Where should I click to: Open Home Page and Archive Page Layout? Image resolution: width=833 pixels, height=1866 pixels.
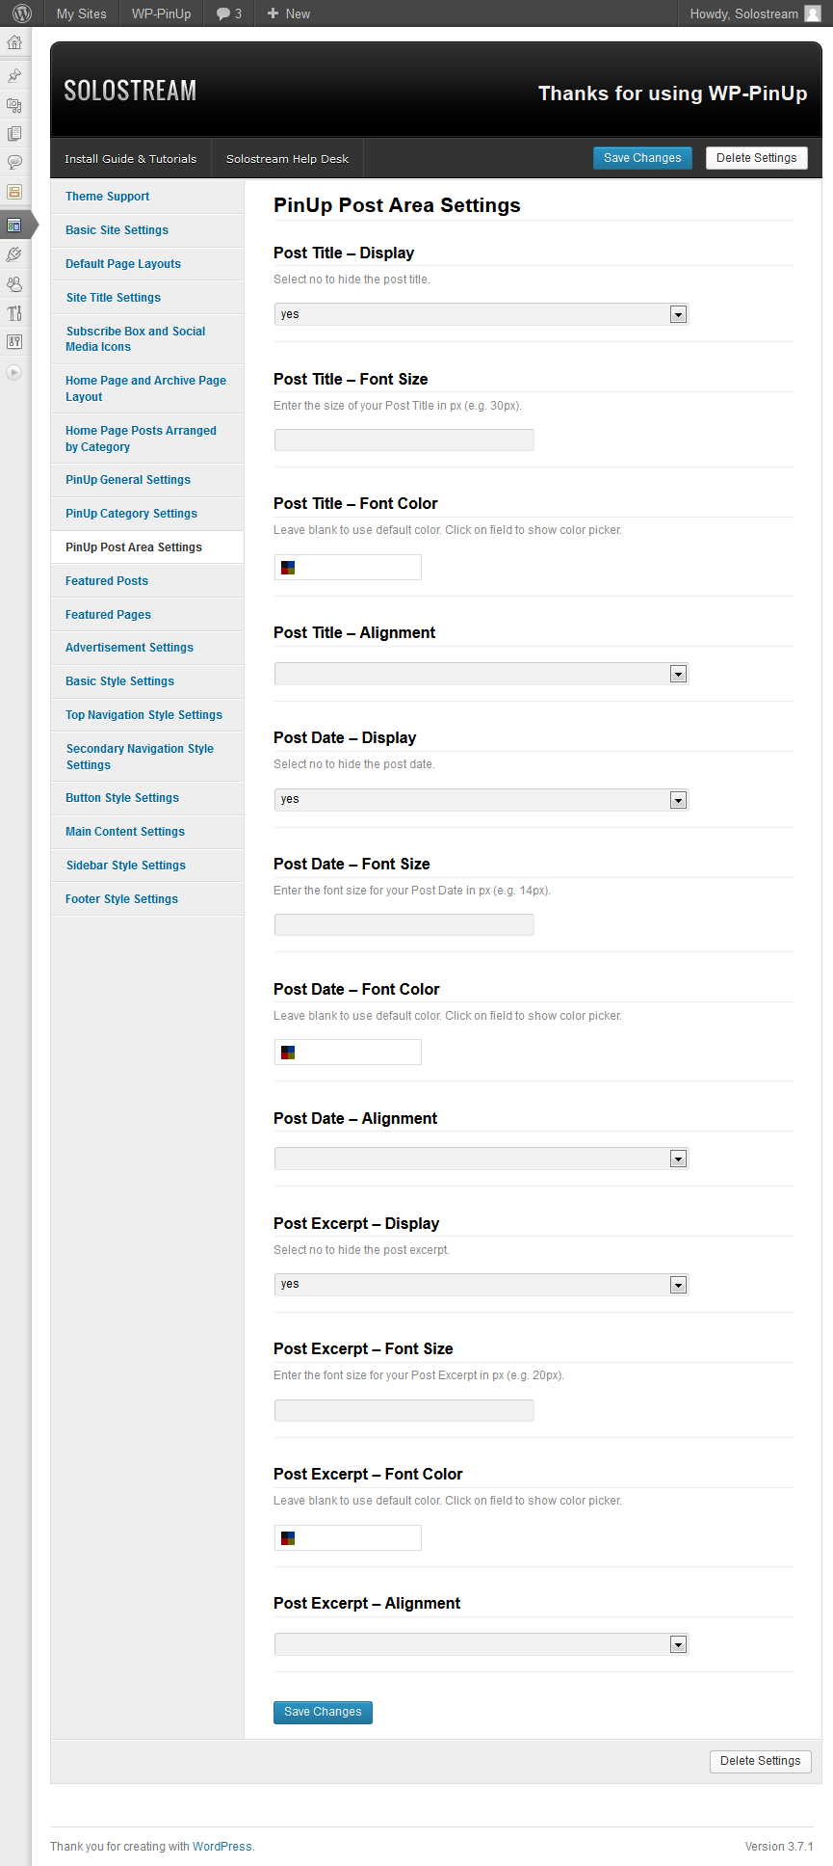click(147, 388)
